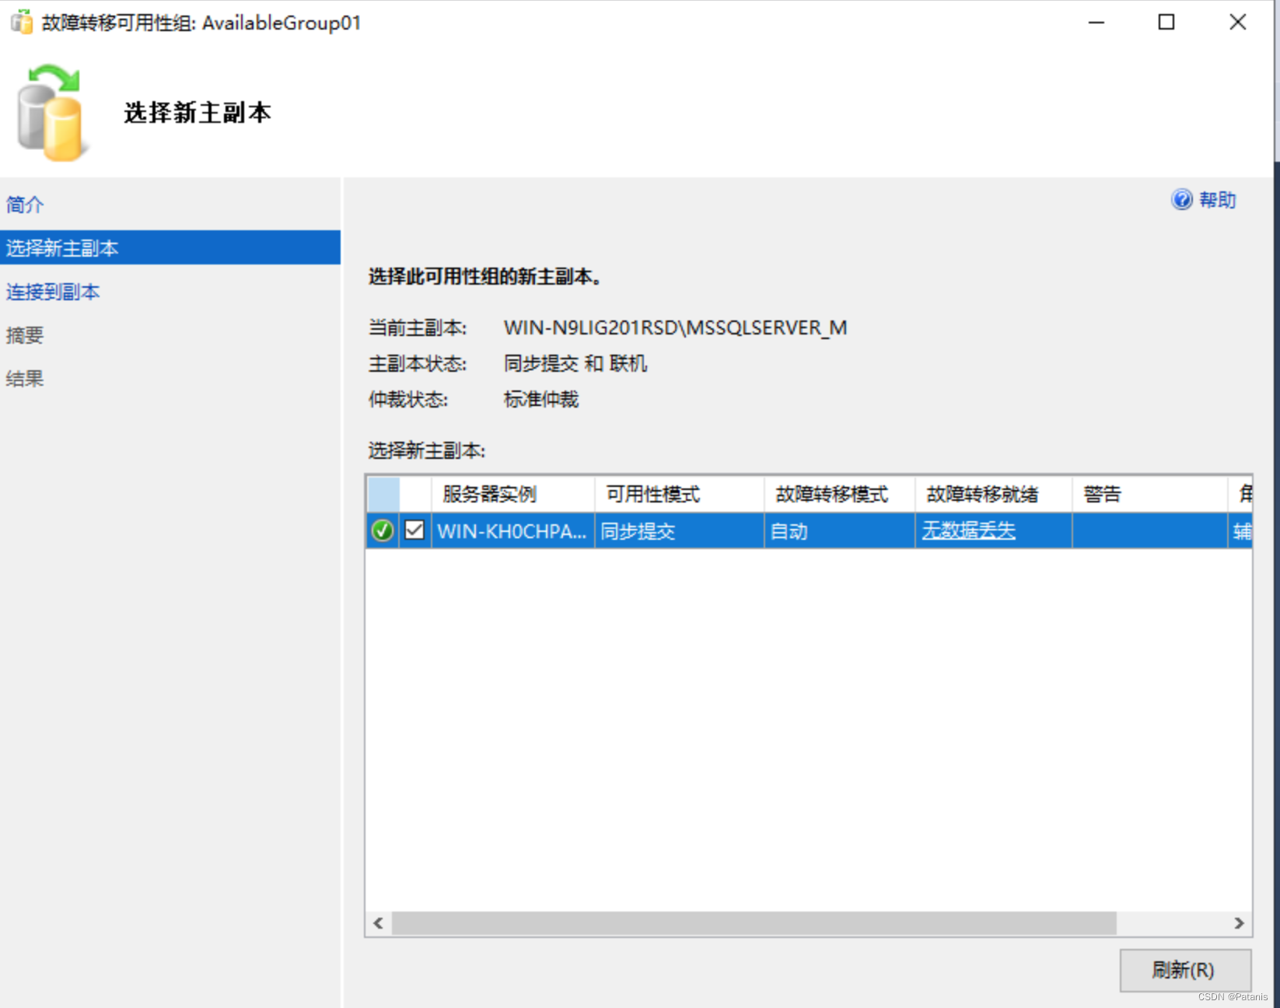Sort by 可用性模式 column header
Viewport: 1280px width, 1008px height.
[x=680, y=494]
